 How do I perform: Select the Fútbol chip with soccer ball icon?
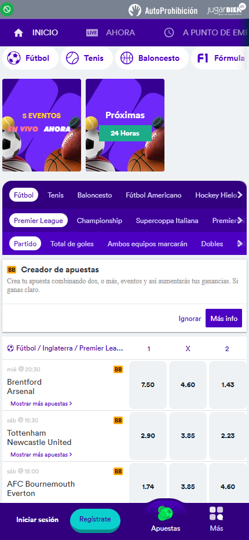30,58
